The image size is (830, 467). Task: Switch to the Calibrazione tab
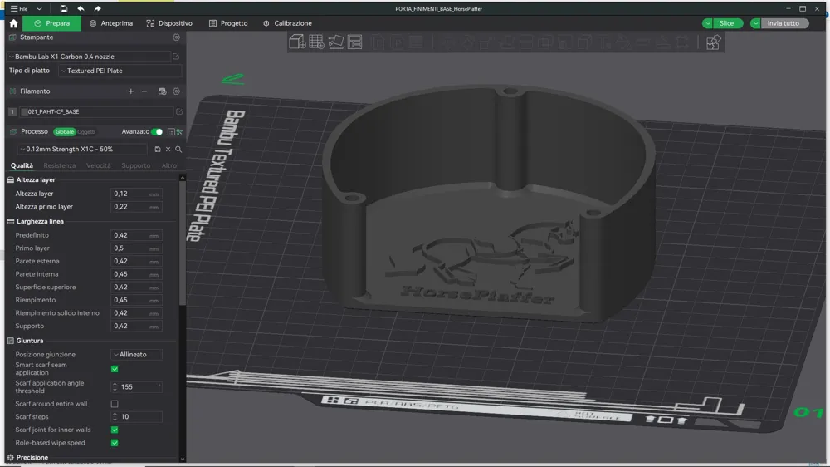click(287, 23)
